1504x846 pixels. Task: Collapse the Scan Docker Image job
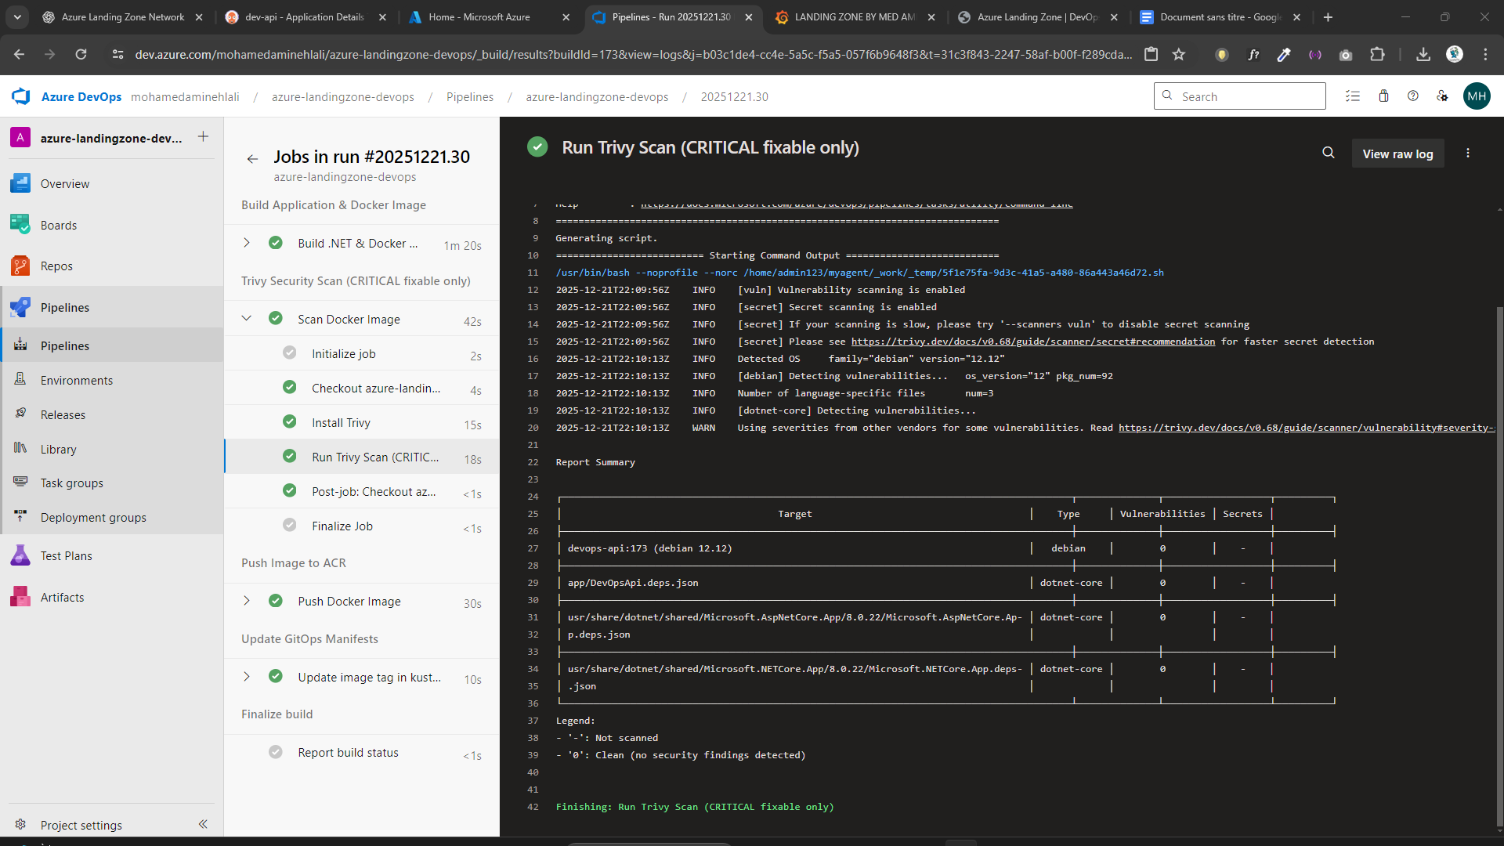(x=247, y=319)
